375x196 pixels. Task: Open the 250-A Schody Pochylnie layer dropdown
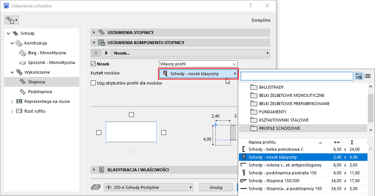pyautogui.click(x=148, y=187)
